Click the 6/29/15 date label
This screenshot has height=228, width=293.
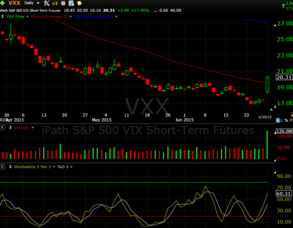click(265, 117)
